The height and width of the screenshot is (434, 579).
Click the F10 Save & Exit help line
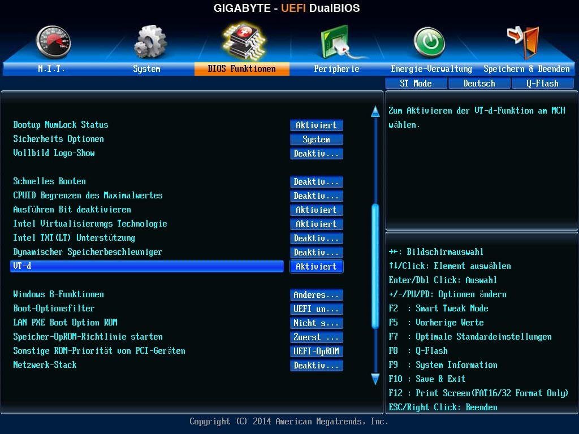coord(427,379)
